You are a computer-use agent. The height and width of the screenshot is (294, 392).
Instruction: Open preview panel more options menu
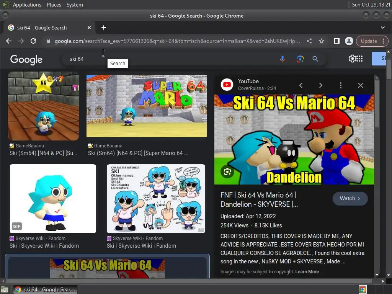click(340, 85)
